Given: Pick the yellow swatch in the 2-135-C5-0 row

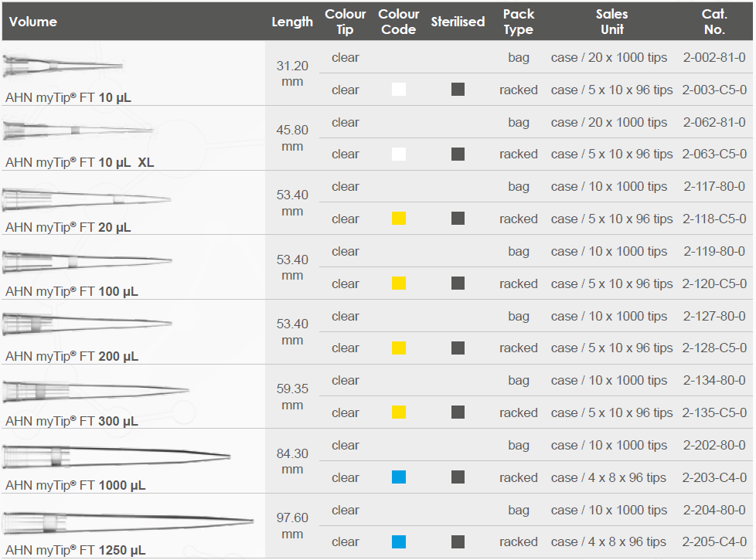Looking at the screenshot, I should click(399, 412).
